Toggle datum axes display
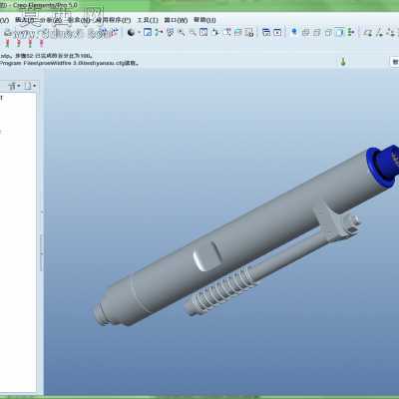Screen dimensions: 399x399 379,33
